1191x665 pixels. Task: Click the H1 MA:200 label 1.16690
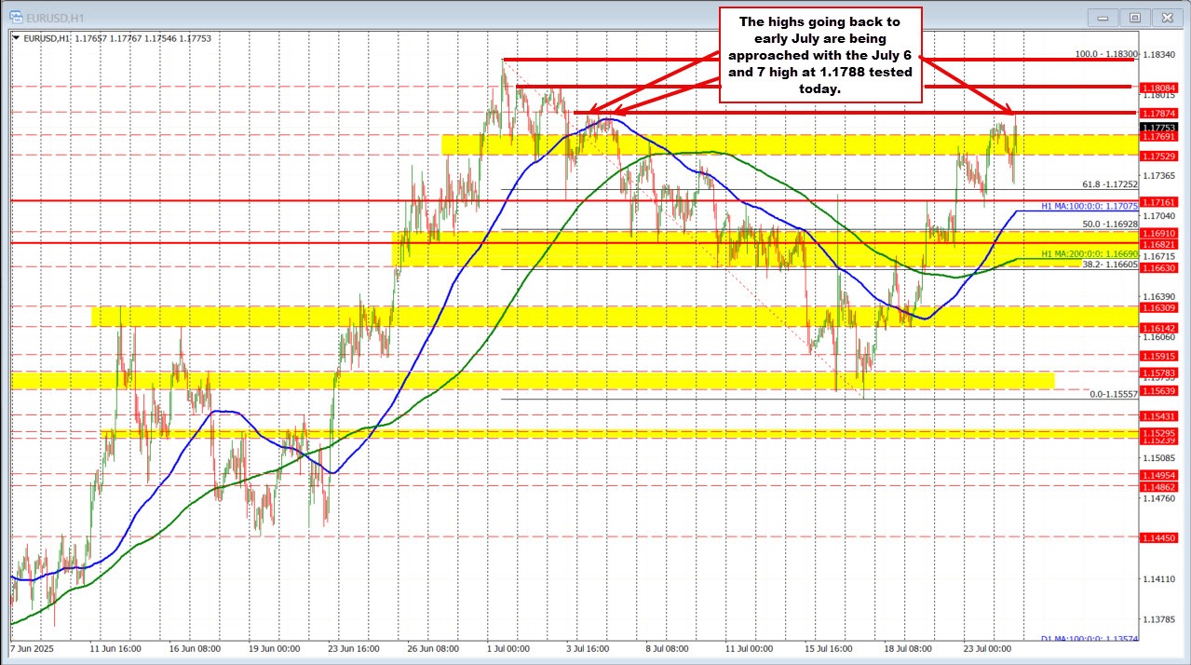(1089, 253)
